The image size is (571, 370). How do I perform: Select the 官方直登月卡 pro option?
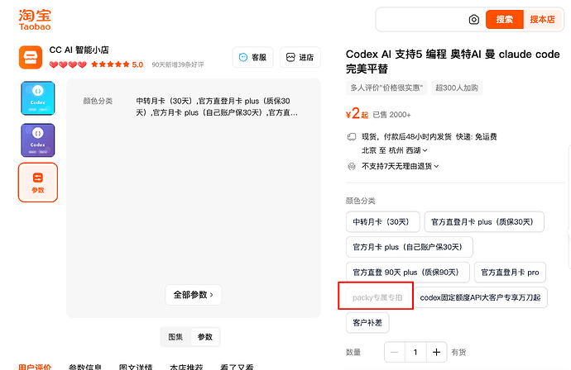510,273
